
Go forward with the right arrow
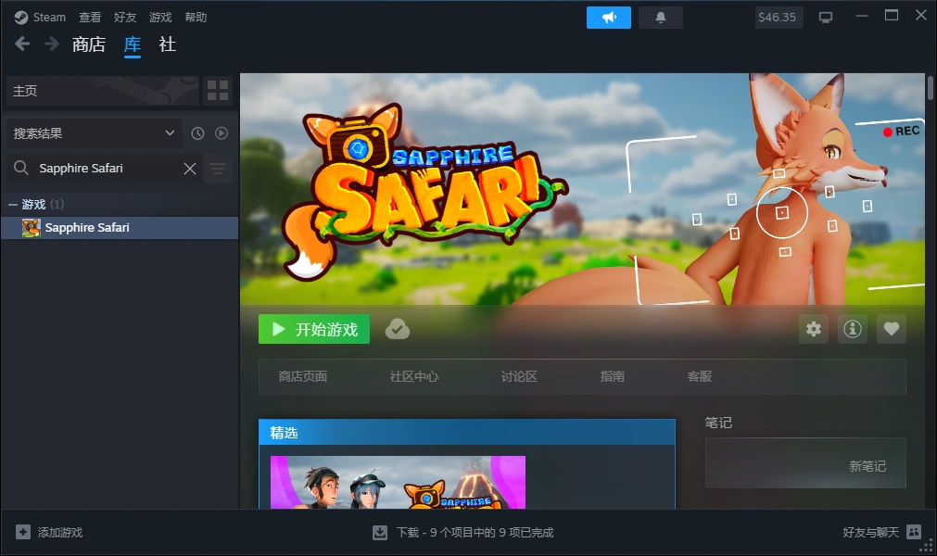tap(52, 44)
